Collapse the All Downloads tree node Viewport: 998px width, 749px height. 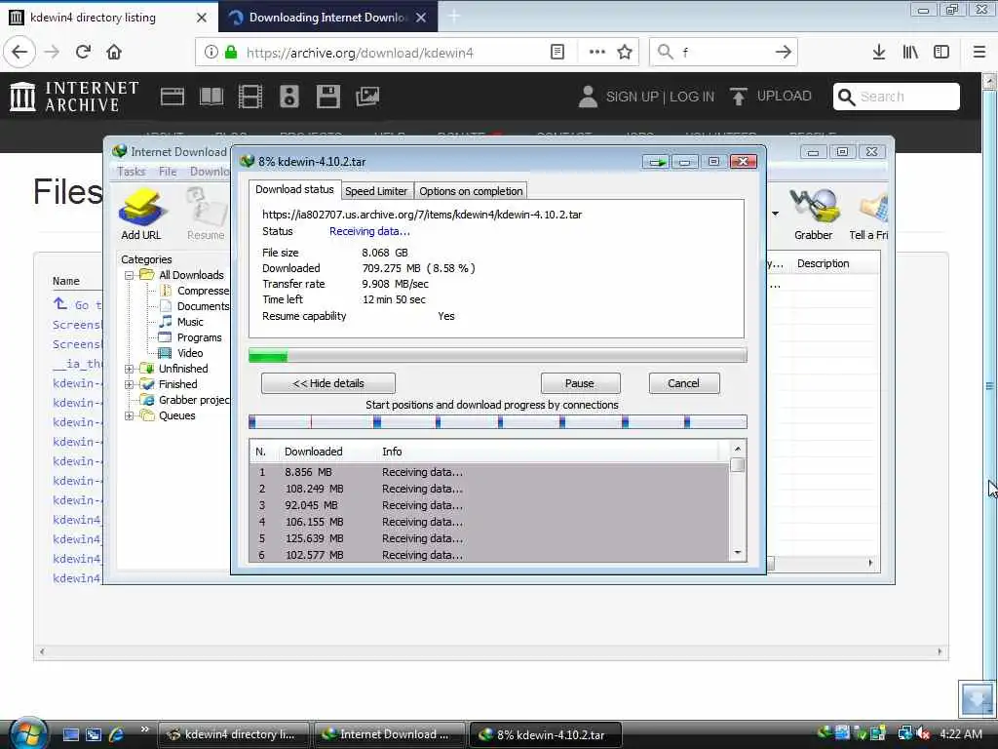tap(129, 276)
